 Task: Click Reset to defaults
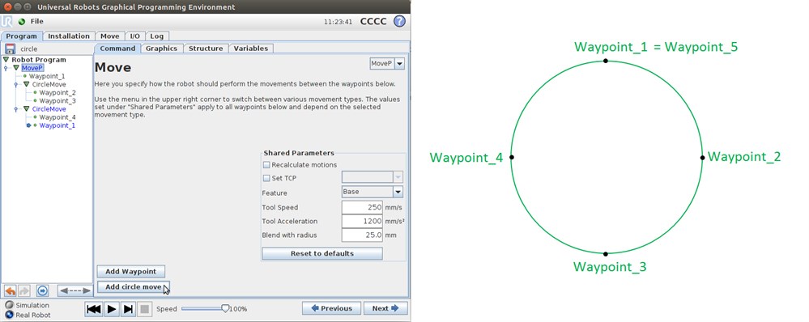(x=322, y=253)
